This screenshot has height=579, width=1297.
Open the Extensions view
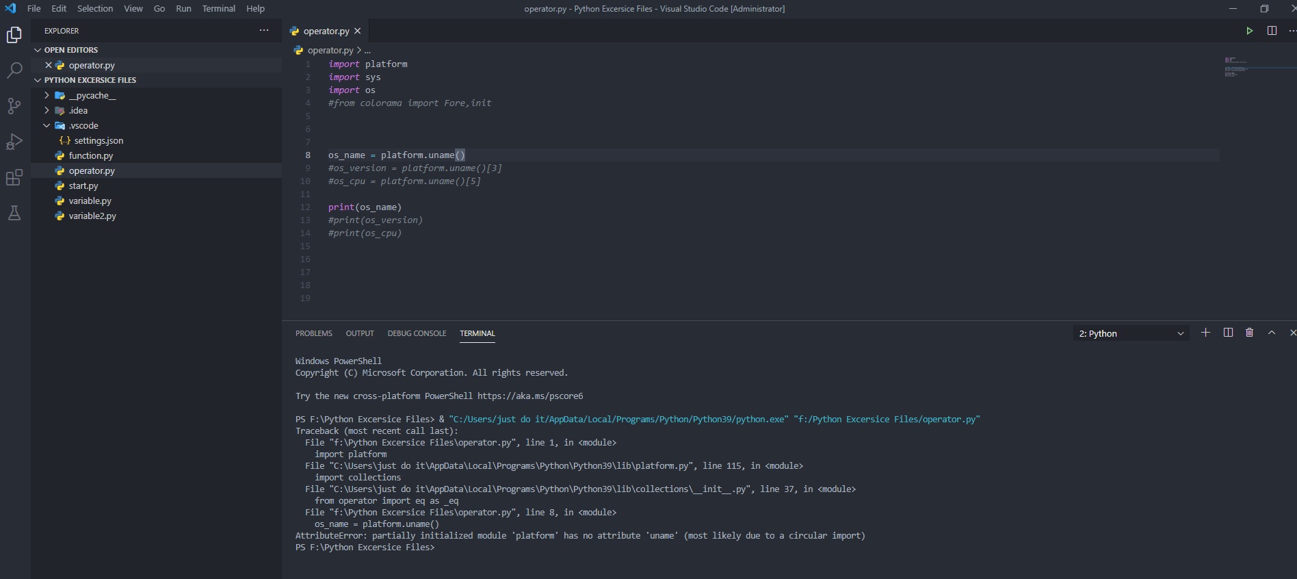point(14,178)
